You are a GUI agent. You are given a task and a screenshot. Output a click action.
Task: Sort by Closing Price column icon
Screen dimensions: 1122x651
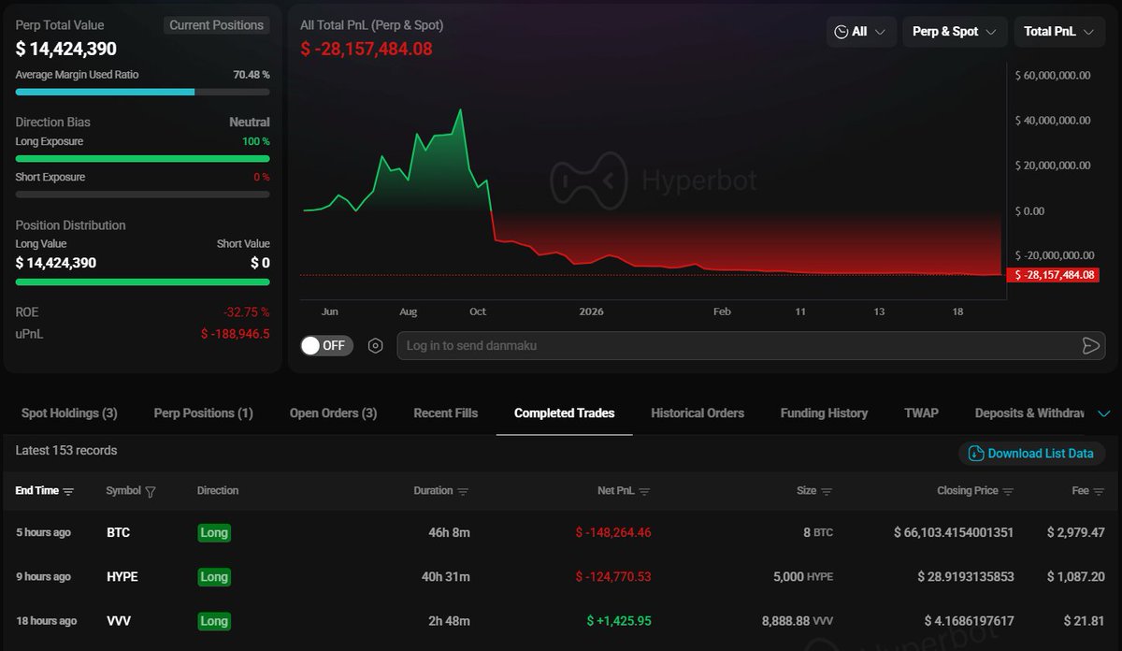point(1008,491)
